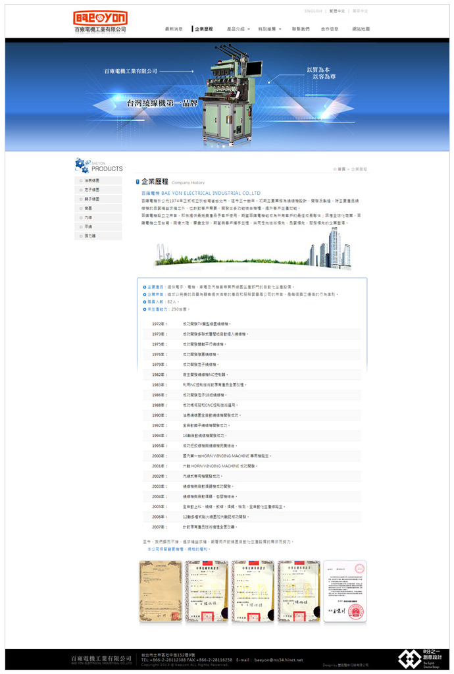454x674 pixels.
Task: Open the 張力器 product category
Action: click(x=98, y=236)
